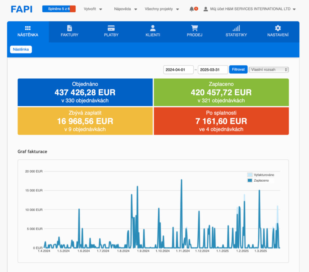Open the Vlastní rozsah range dropdown
The width and height of the screenshot is (309, 272).
click(269, 70)
